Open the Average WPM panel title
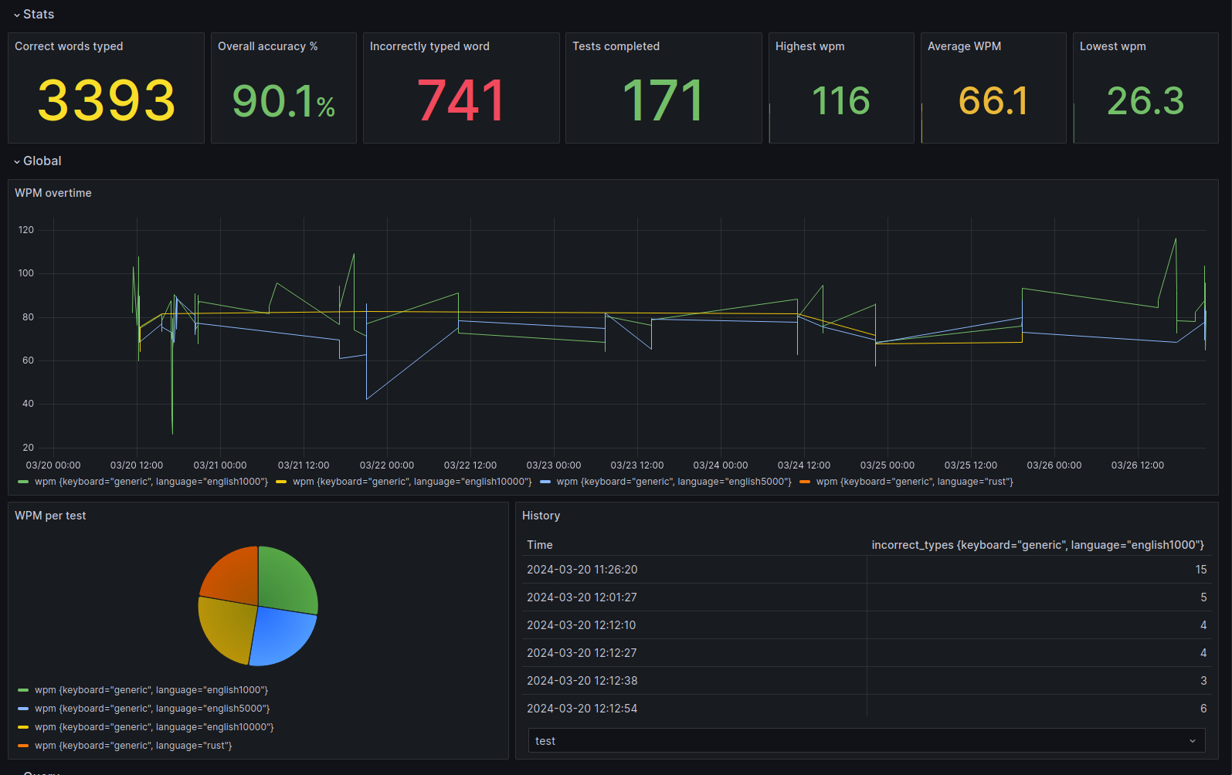The height and width of the screenshot is (775, 1232). (964, 46)
